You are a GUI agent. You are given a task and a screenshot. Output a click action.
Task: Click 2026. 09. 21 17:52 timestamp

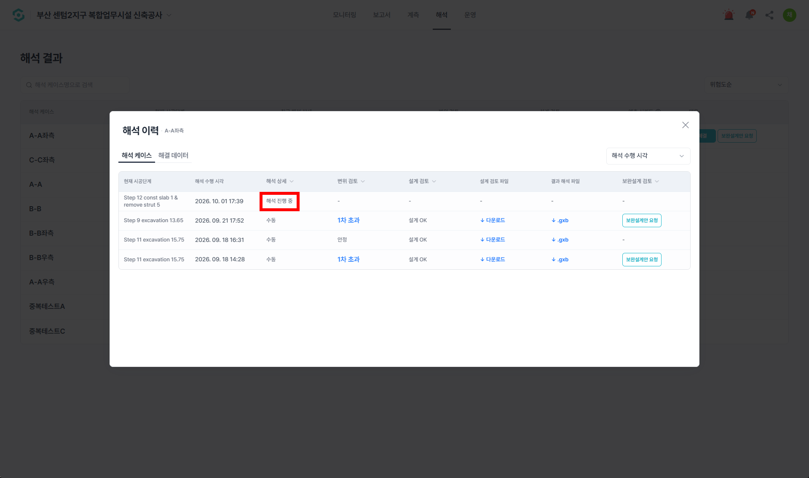220,220
